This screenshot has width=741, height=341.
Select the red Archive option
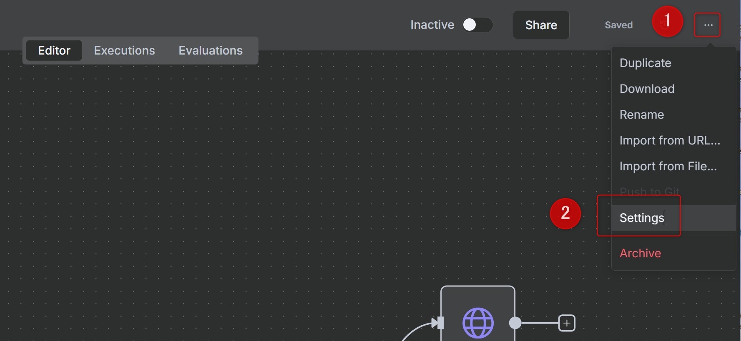tap(640, 253)
